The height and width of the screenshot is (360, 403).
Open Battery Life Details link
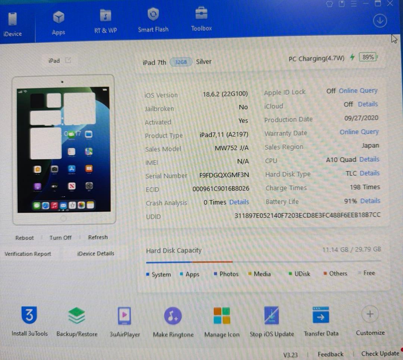pyautogui.click(x=370, y=201)
